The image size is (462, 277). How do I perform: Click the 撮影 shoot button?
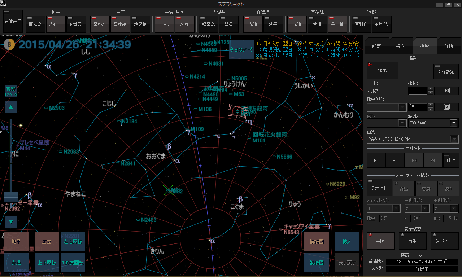[x=383, y=70]
